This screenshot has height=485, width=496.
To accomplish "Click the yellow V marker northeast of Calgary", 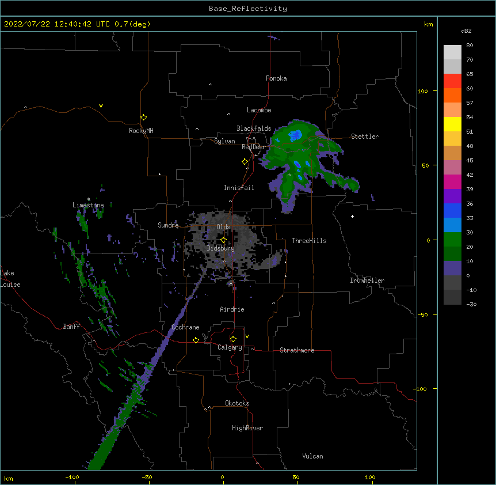I will pos(247,336).
